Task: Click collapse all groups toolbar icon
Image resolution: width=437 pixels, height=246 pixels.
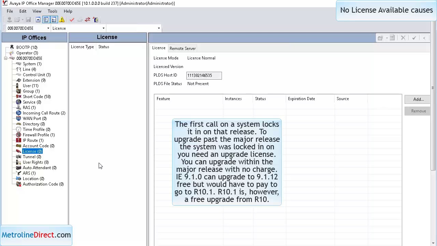Action: point(38,20)
